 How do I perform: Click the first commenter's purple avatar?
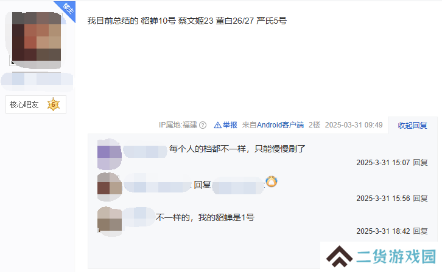click(110, 154)
